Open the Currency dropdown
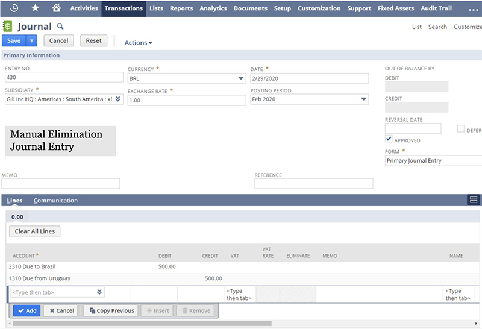This screenshot has width=482, height=329. tap(240, 78)
